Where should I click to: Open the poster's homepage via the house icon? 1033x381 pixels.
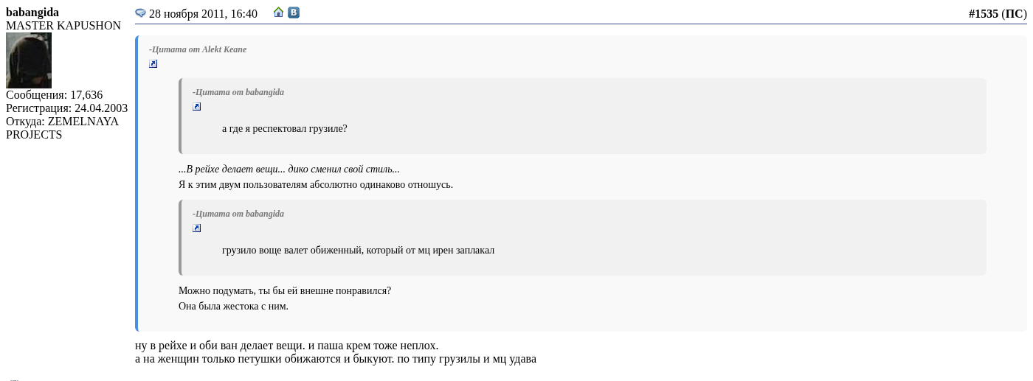coord(278,13)
